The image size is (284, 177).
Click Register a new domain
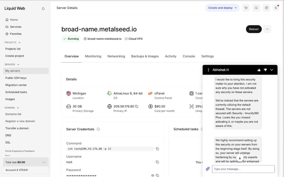point(20,121)
